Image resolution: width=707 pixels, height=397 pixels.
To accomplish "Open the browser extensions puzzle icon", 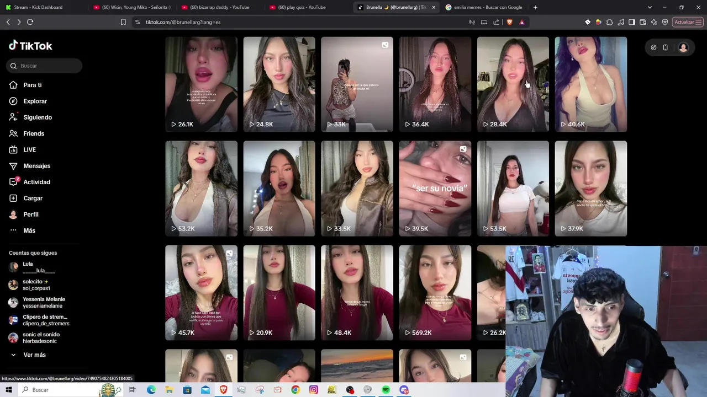I will click(x=610, y=22).
